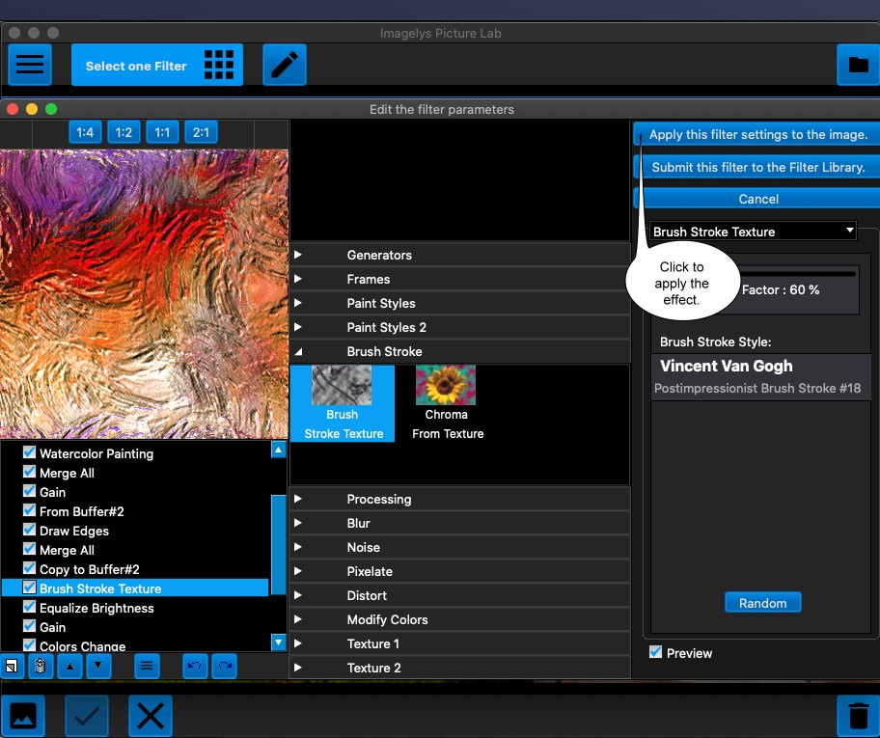
Task: Click the small trash icon below filter list
Action: pyautogui.click(x=41, y=667)
